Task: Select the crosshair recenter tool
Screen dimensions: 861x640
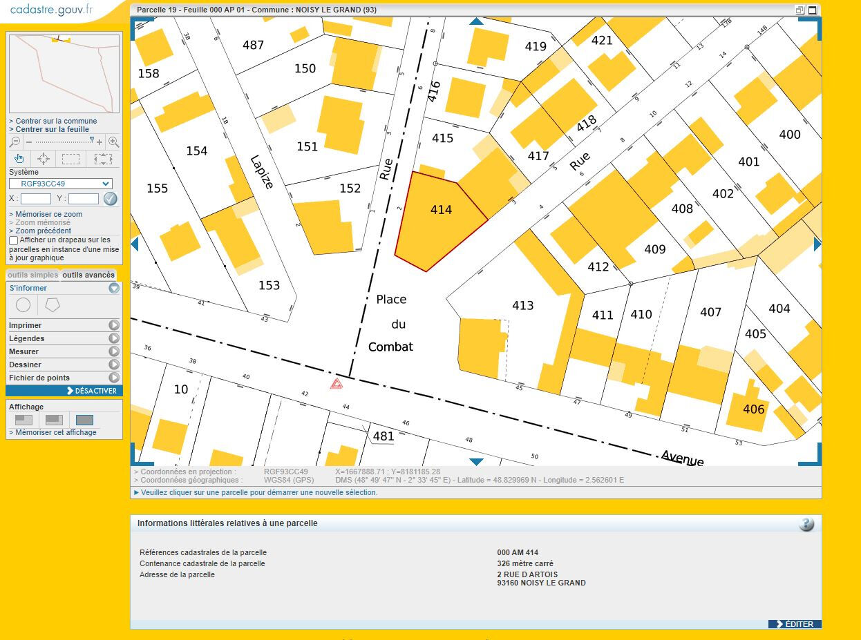Action: tap(44, 159)
